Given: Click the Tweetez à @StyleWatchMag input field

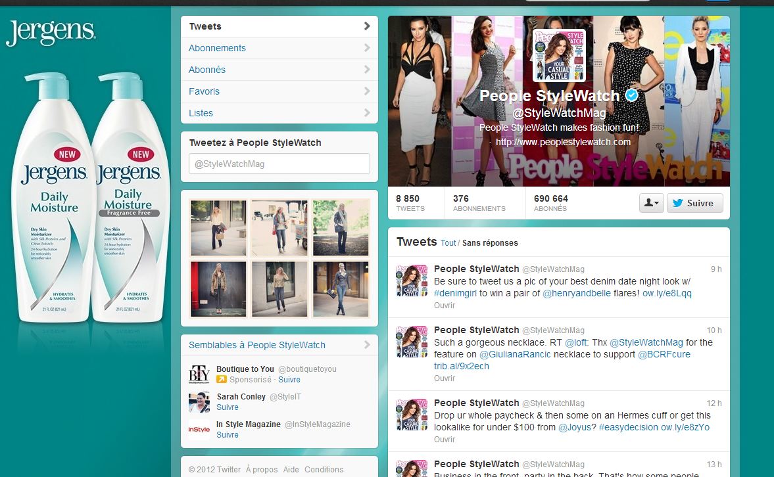Looking at the screenshot, I should click(x=279, y=164).
